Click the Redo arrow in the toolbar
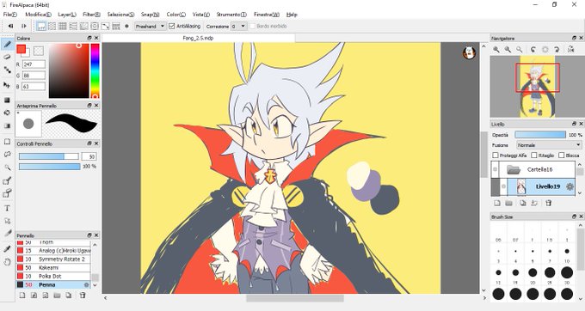The width and height of the screenshot is (585, 311). tap(24, 26)
